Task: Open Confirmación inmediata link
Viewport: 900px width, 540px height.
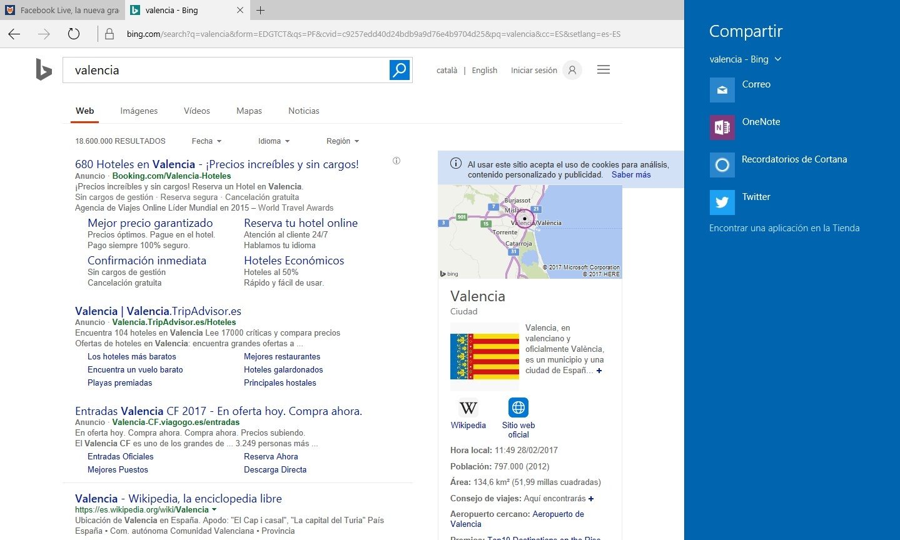Action: pos(147,261)
